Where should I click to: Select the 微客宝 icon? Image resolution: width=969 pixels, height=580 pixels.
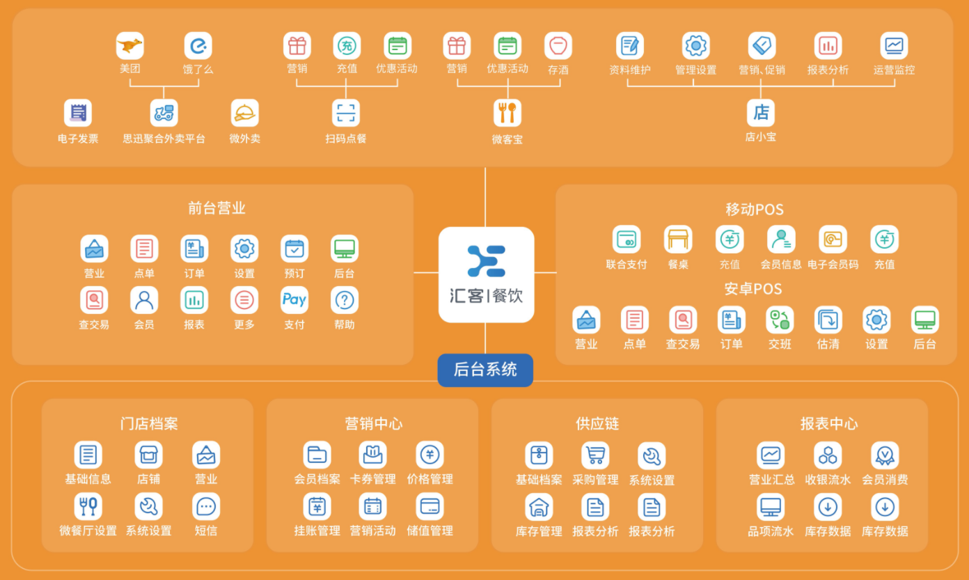(x=507, y=112)
